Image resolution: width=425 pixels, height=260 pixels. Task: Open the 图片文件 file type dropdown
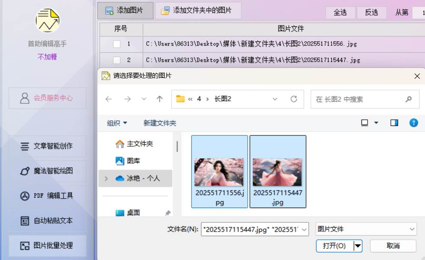coord(366,229)
